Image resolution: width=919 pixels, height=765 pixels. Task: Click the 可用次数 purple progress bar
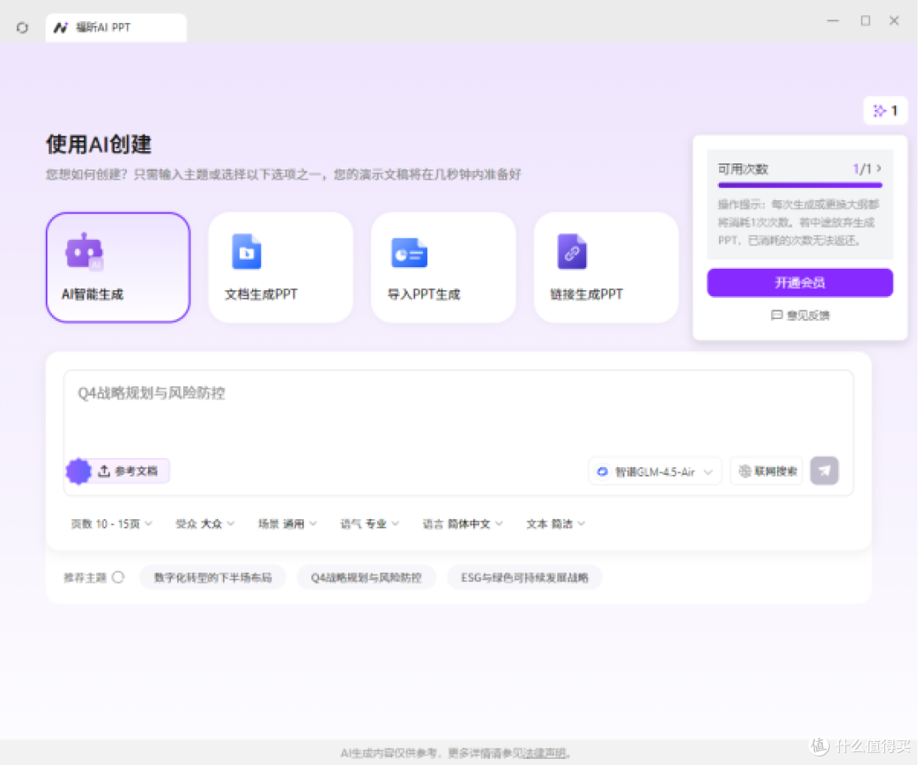point(800,186)
